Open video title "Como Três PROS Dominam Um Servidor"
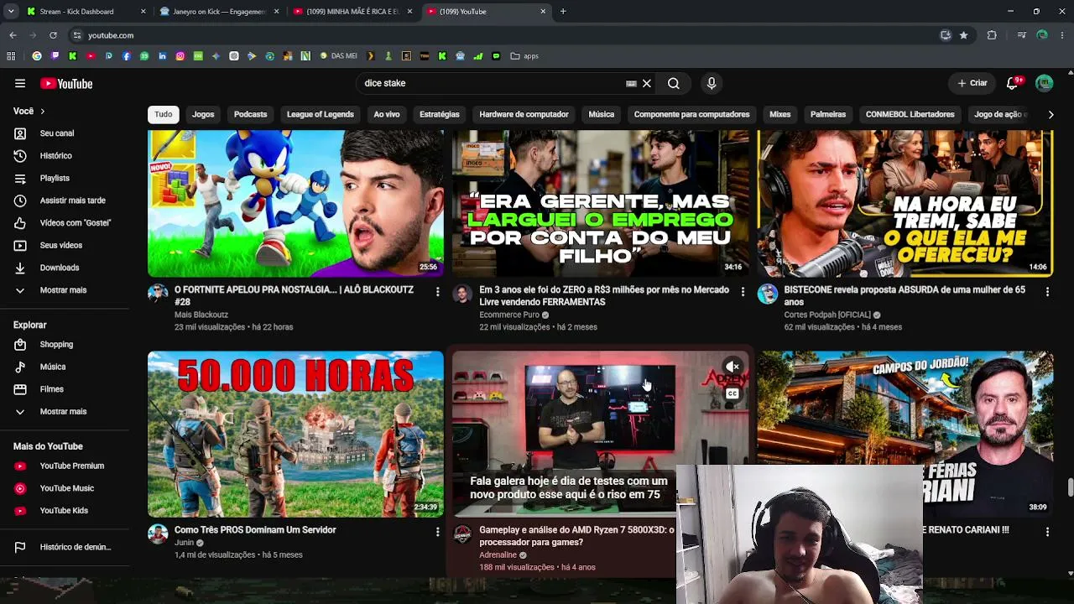The width and height of the screenshot is (1074, 604). click(255, 530)
